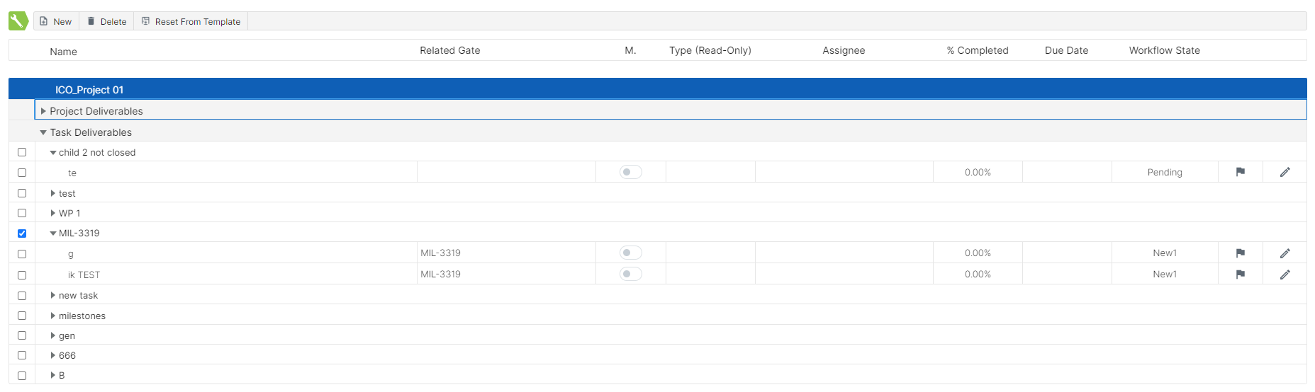Click the Due Date column header
This screenshot has width=1315, height=392.
point(1066,50)
